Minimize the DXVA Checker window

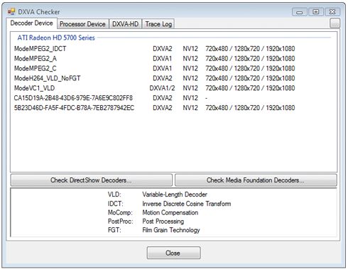click(x=300, y=12)
